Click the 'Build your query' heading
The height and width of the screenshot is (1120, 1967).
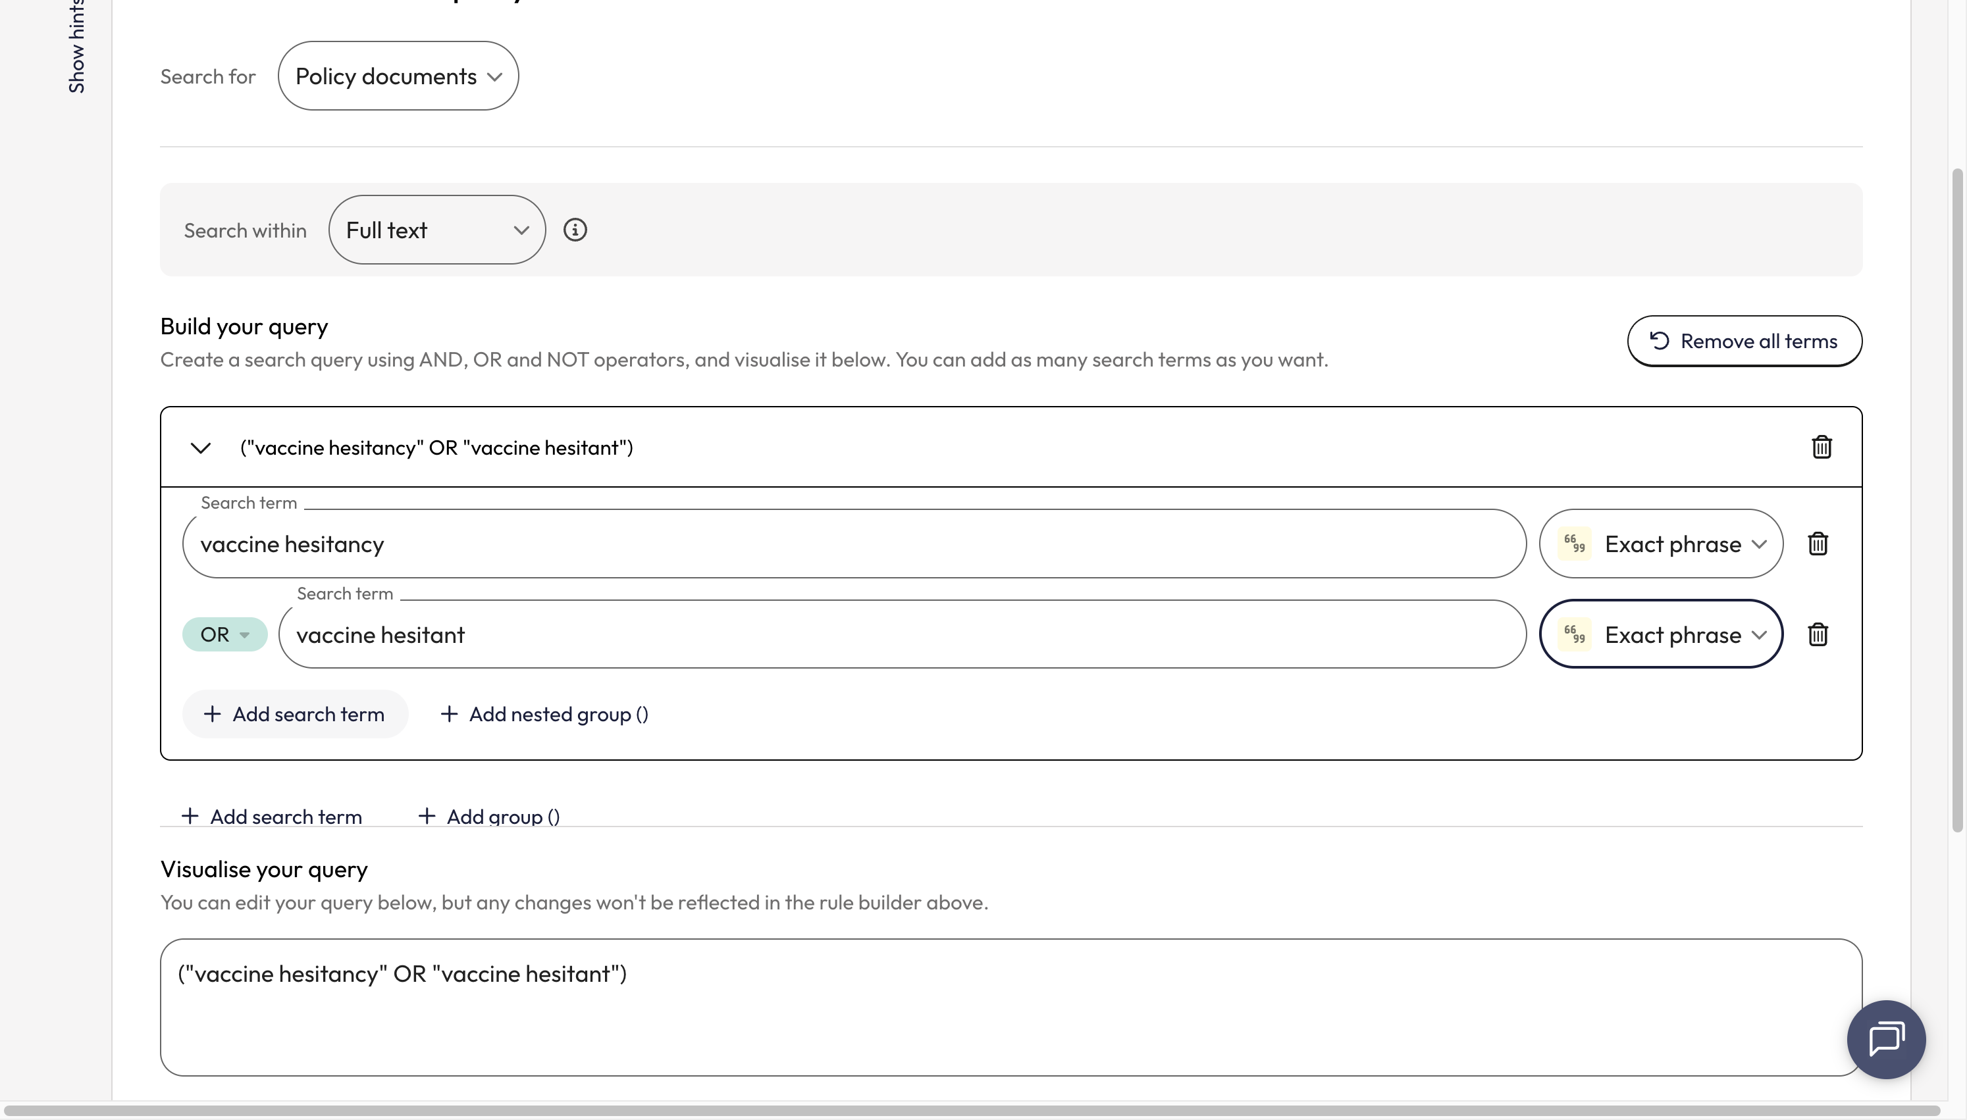(x=244, y=326)
